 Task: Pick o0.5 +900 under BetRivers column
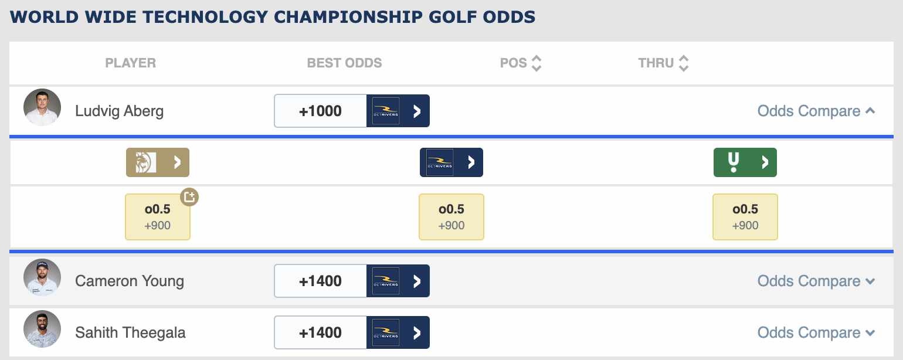(451, 217)
